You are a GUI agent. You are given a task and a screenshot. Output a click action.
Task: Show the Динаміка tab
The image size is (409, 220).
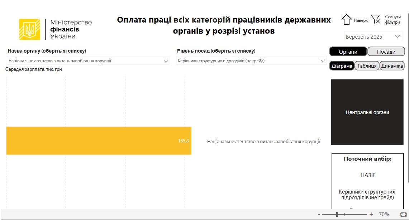click(x=392, y=66)
